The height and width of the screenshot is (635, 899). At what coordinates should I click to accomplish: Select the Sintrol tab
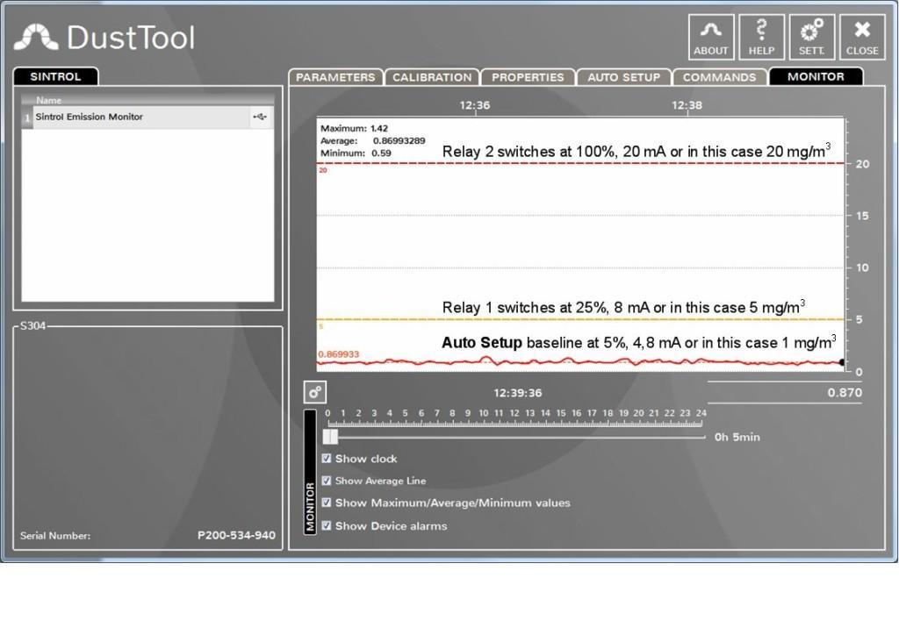[x=55, y=76]
